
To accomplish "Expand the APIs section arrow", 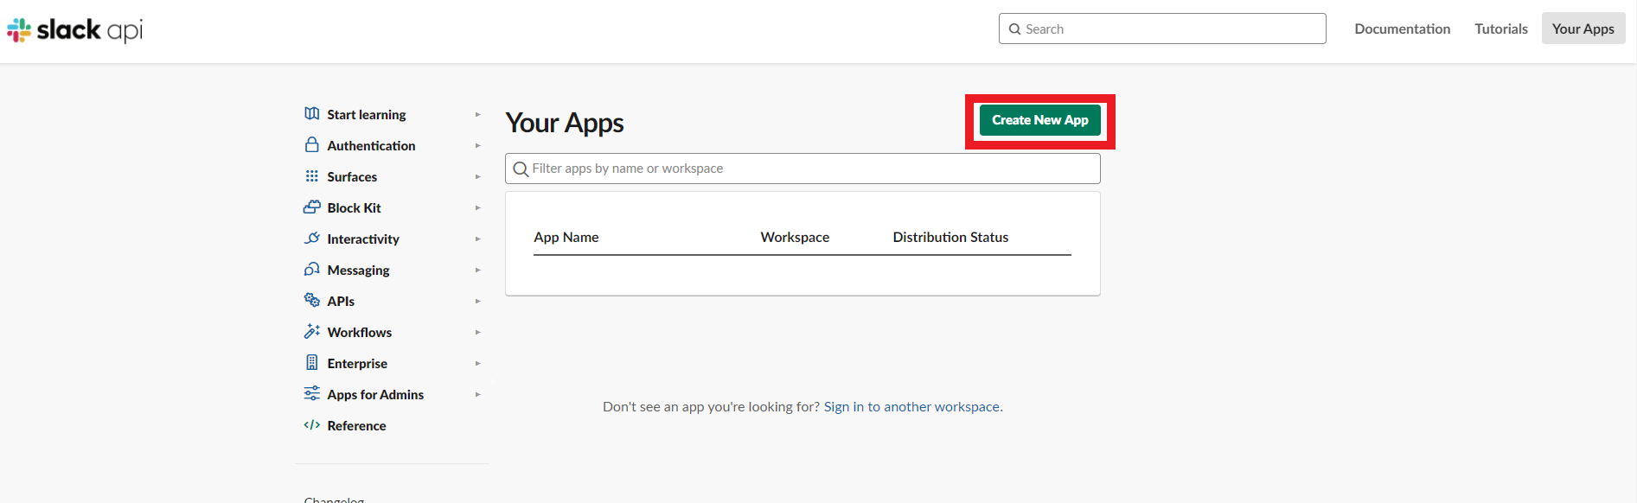I will (477, 301).
